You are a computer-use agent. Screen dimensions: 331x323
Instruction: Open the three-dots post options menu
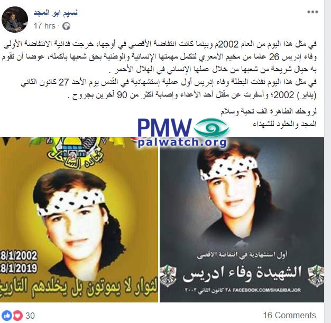coord(312,12)
